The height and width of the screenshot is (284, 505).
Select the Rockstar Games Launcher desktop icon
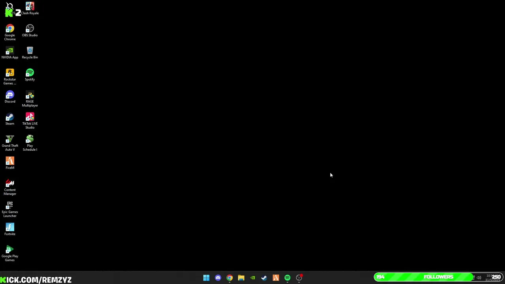point(10,77)
